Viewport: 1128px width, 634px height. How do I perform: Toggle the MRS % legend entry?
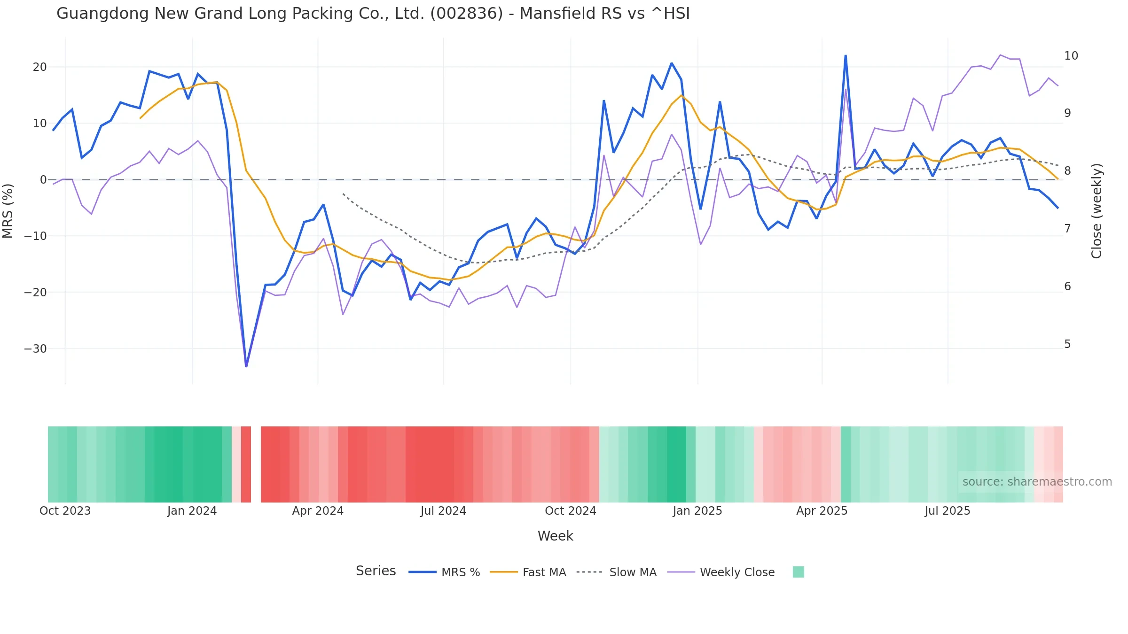click(444, 572)
